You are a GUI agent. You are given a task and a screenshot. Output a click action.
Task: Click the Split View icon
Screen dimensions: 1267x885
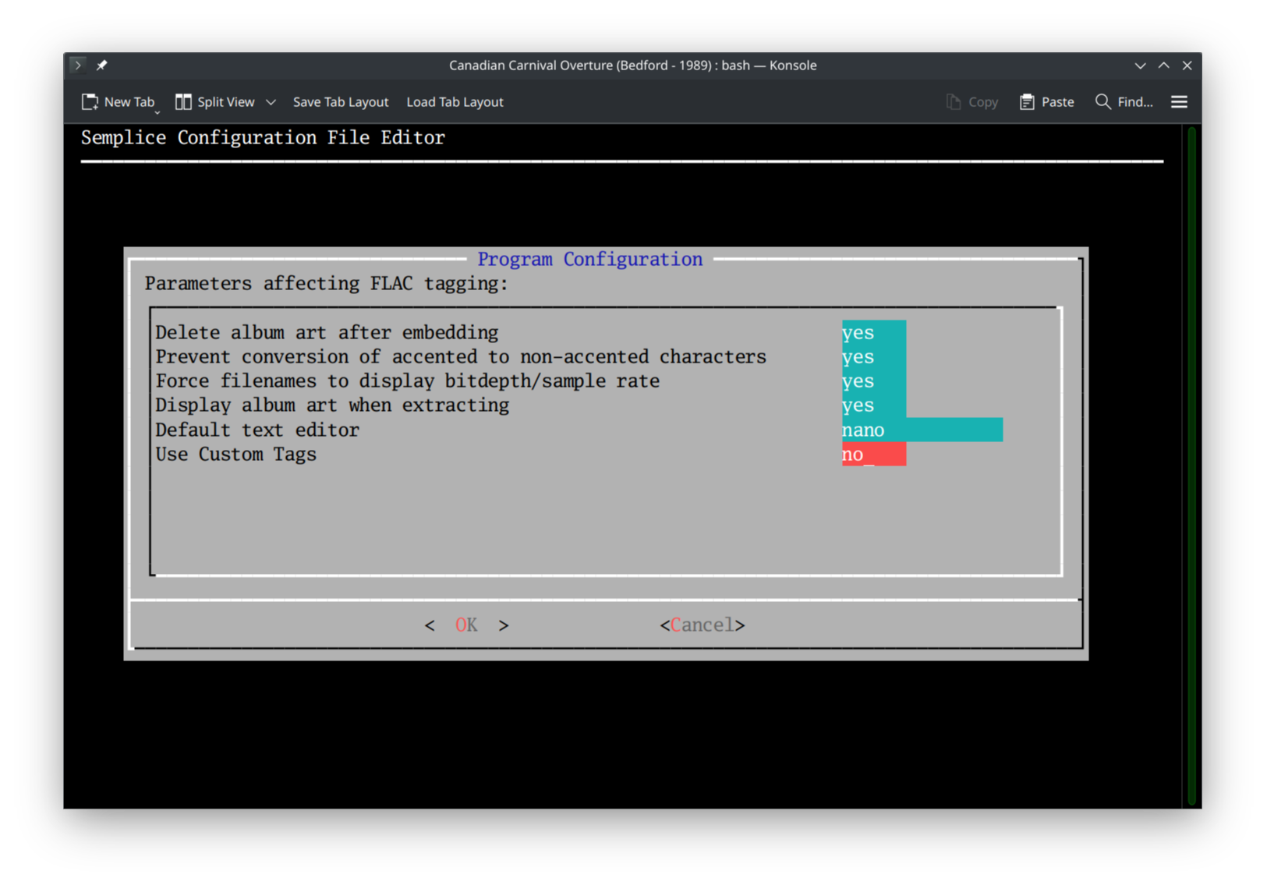click(184, 101)
